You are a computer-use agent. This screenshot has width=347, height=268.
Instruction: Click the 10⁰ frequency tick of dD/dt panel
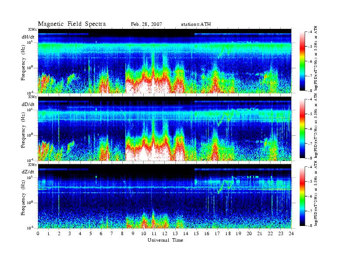point(30,135)
